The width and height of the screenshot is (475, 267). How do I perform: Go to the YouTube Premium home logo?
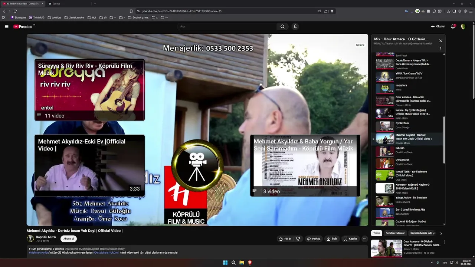[24, 27]
